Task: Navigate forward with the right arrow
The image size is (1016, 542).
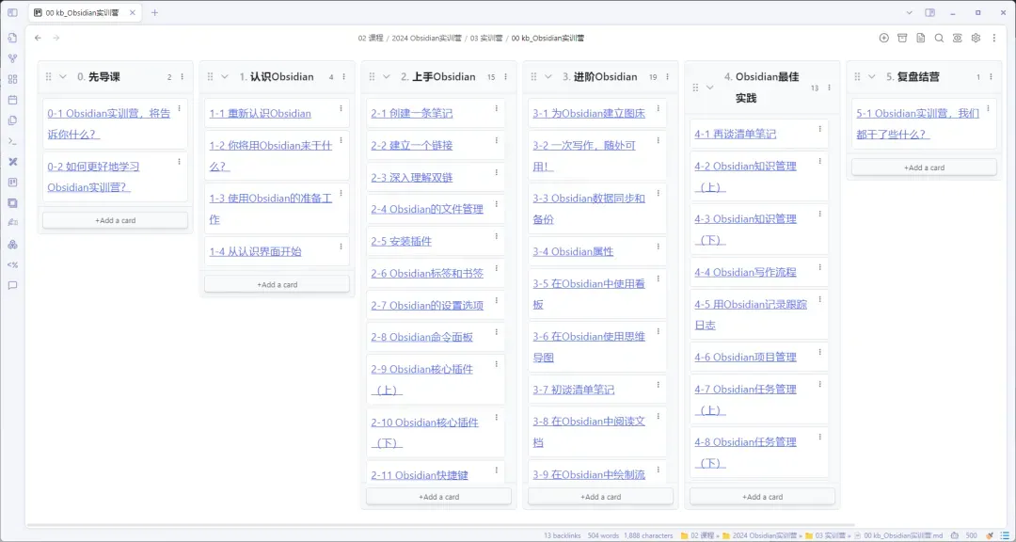Action: 56,39
